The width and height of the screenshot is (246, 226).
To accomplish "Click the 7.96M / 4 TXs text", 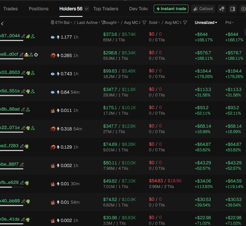I will tap(116, 168).
